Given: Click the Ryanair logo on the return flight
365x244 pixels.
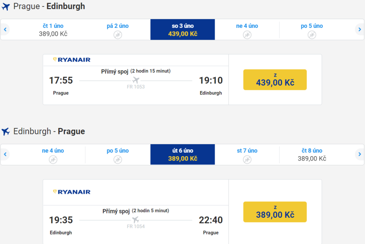Looking at the screenshot, I should [x=72, y=192].
